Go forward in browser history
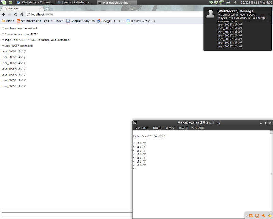273x219 pixels. click(x=10, y=14)
